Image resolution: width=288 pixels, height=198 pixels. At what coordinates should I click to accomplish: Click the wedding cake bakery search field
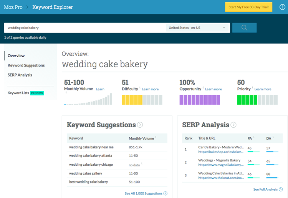[x=85, y=28]
